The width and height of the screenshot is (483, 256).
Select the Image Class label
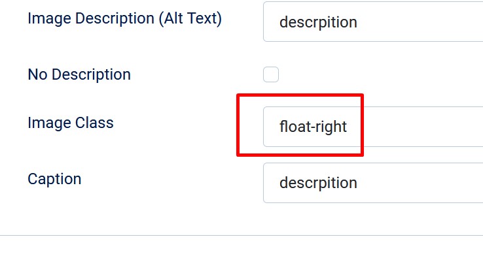pyautogui.click(x=71, y=123)
